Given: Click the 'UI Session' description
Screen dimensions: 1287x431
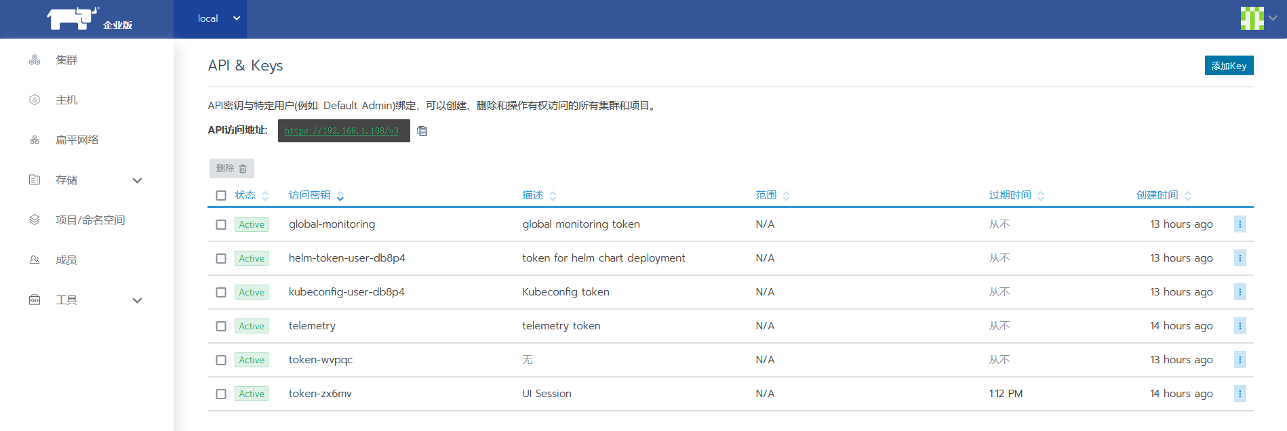Looking at the screenshot, I should click(x=547, y=394).
